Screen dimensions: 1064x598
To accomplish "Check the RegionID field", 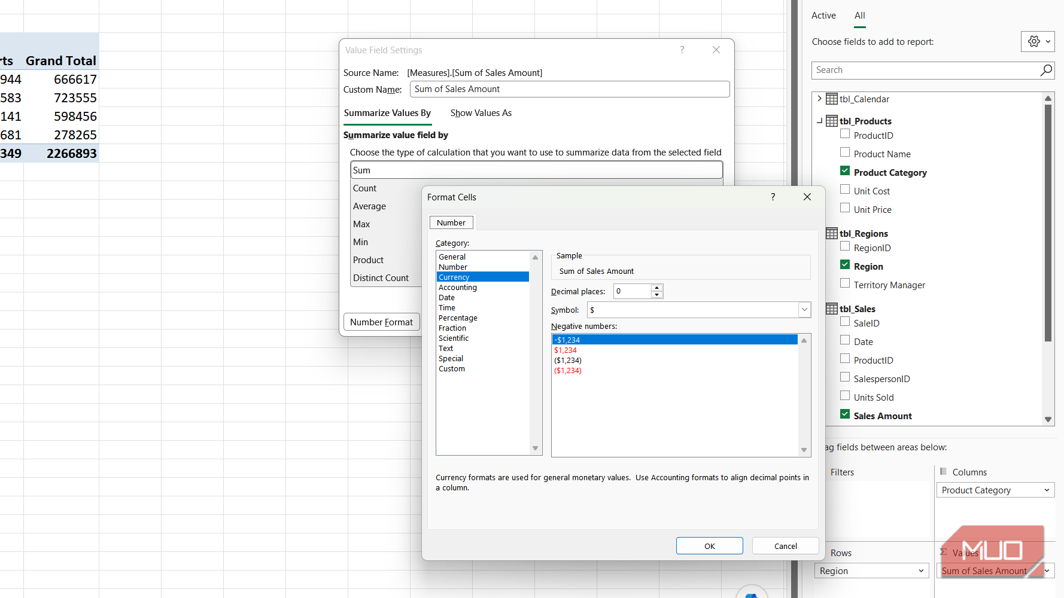I will (x=845, y=246).
